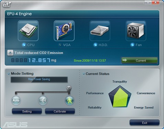Minimize the EPU window
Image resolution: width=164 pixels, height=129 pixels.
click(x=148, y=2)
